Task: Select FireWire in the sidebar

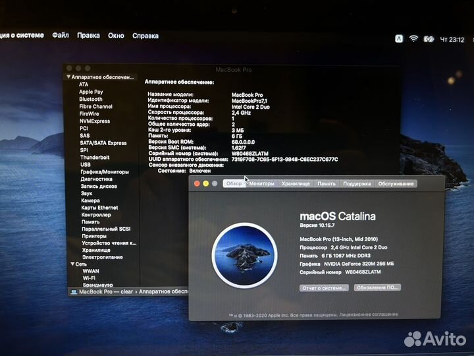Action: coord(89,114)
